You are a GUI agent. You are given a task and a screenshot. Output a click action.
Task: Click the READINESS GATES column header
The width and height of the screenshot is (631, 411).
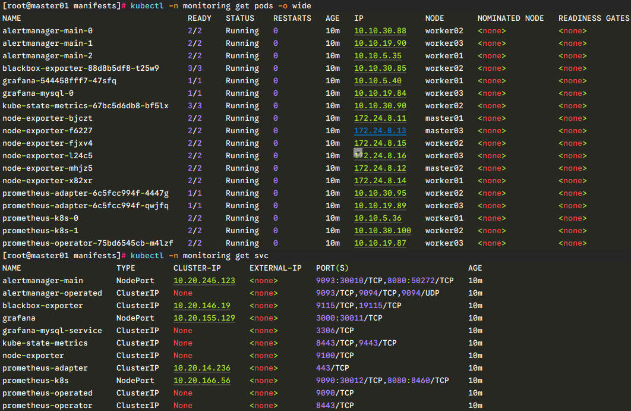594,18
